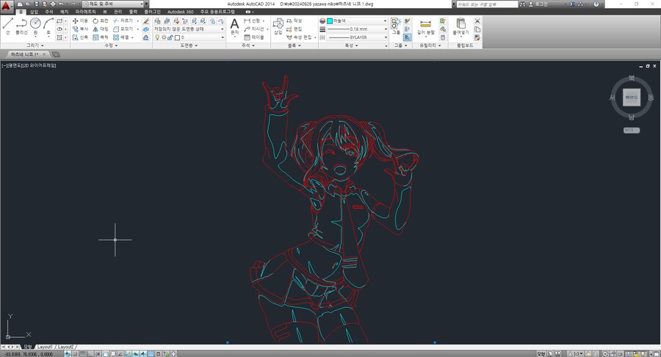Activate the Scale (축척) tool
The width and height of the screenshot is (661, 357).
pyautogui.click(x=101, y=37)
